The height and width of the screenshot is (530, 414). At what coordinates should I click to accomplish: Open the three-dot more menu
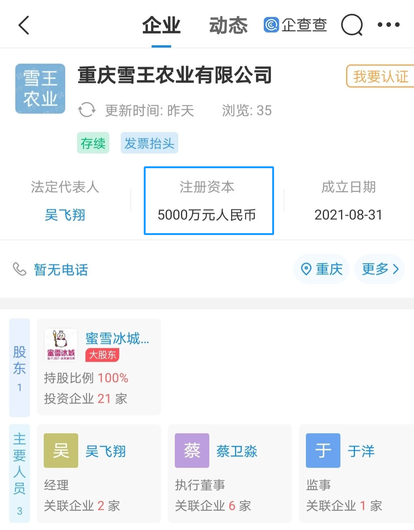pyautogui.click(x=388, y=25)
